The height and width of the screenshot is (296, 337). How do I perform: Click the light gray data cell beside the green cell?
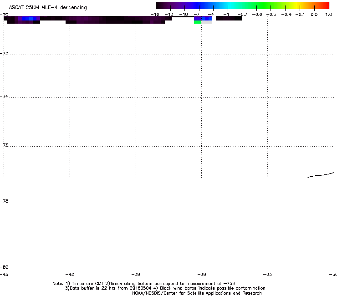207,22
